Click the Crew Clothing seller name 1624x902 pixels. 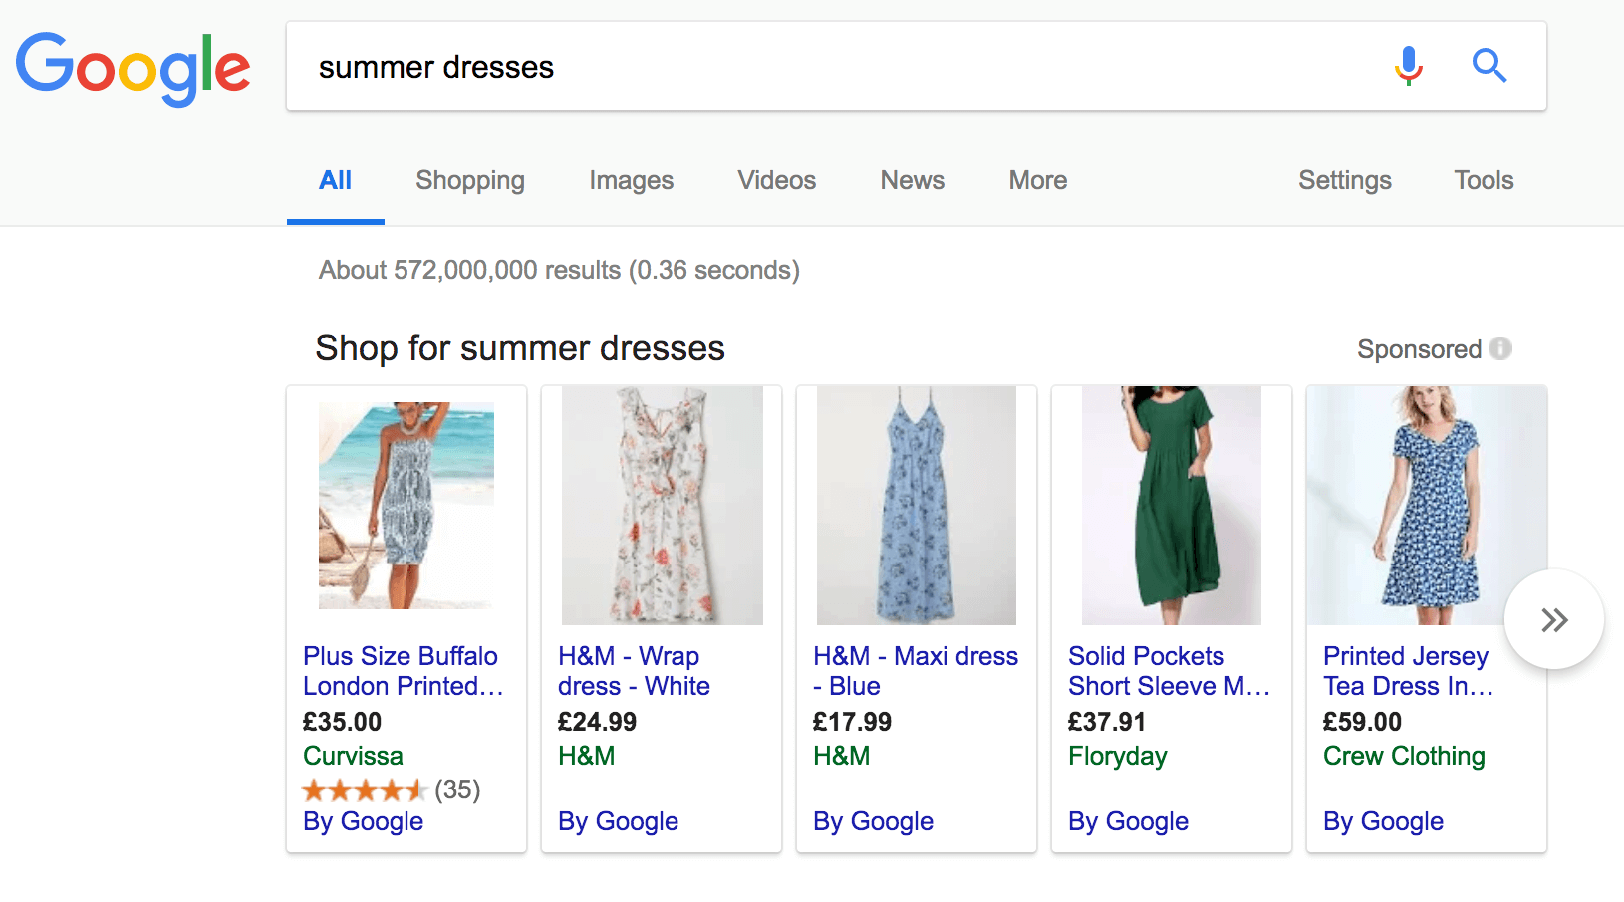click(x=1404, y=757)
